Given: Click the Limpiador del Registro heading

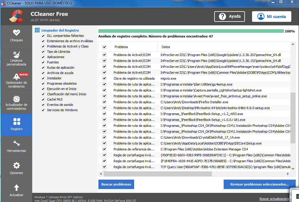Looking at the screenshot, I should pos(60,30).
